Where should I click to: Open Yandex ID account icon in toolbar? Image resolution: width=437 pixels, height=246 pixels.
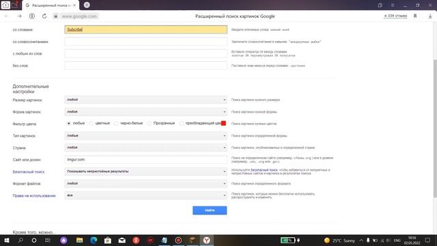pyautogui.click(x=32, y=16)
